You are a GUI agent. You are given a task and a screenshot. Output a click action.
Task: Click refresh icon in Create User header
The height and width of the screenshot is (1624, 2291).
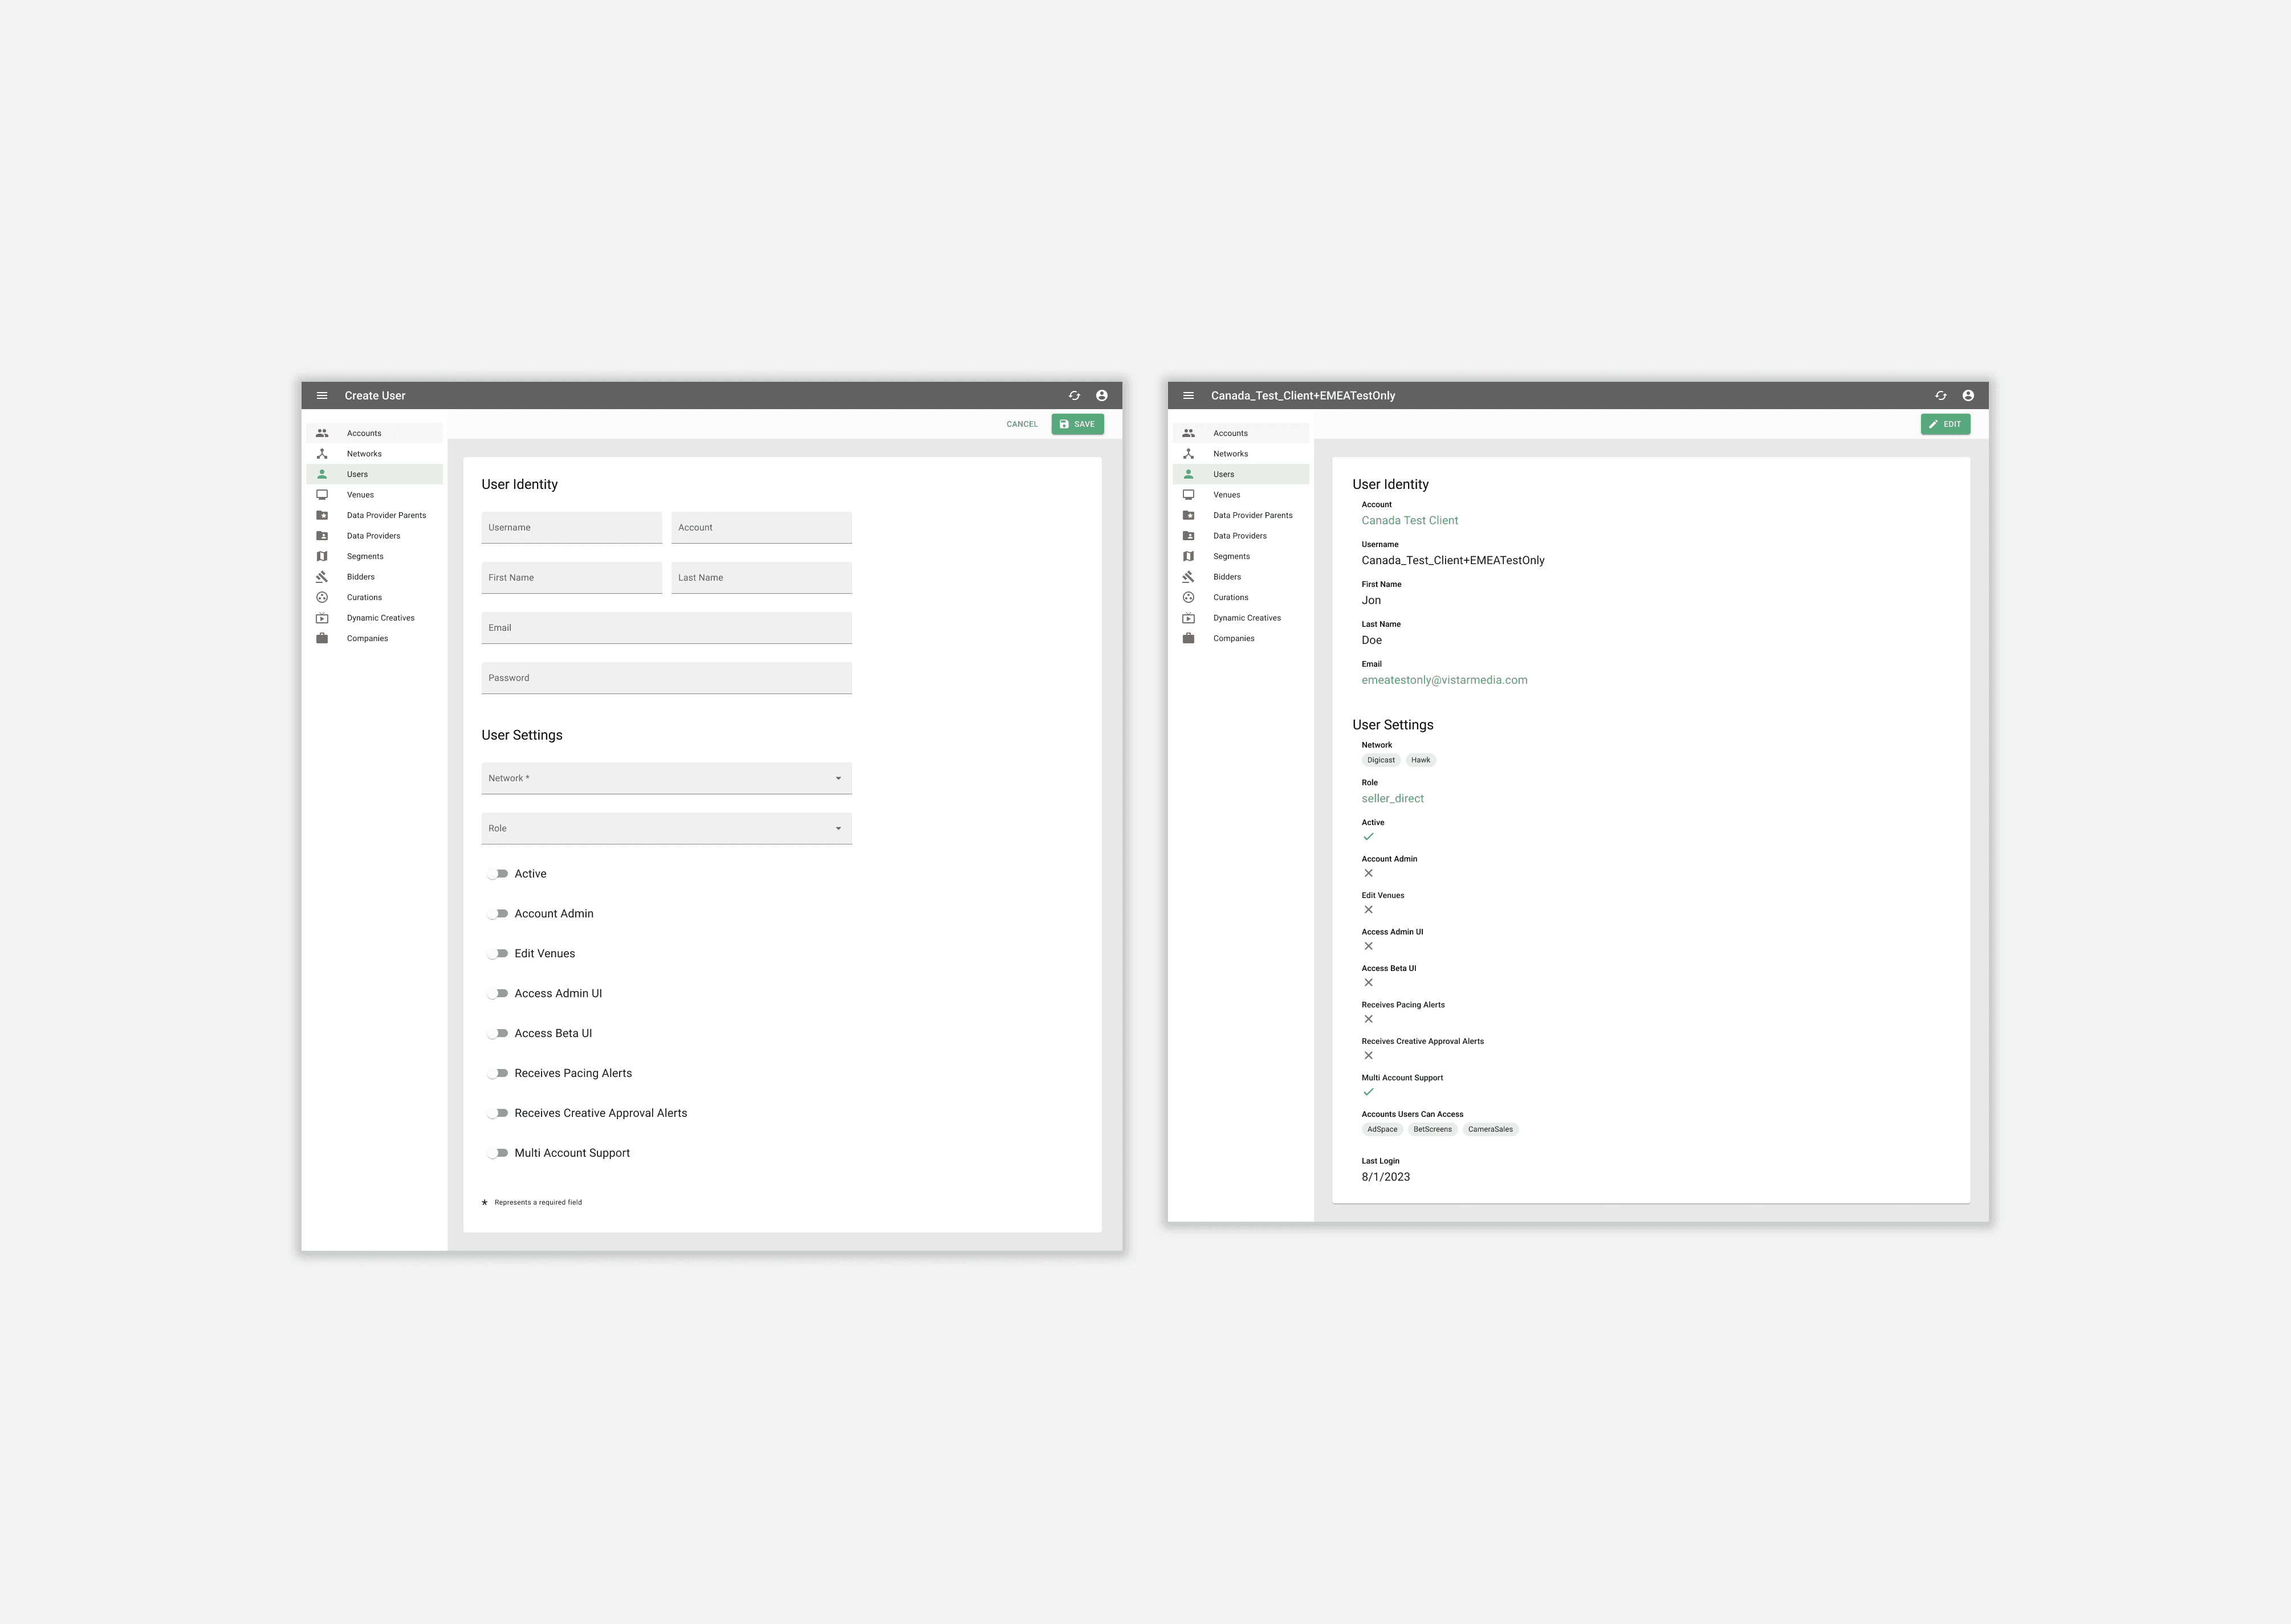click(x=1075, y=395)
